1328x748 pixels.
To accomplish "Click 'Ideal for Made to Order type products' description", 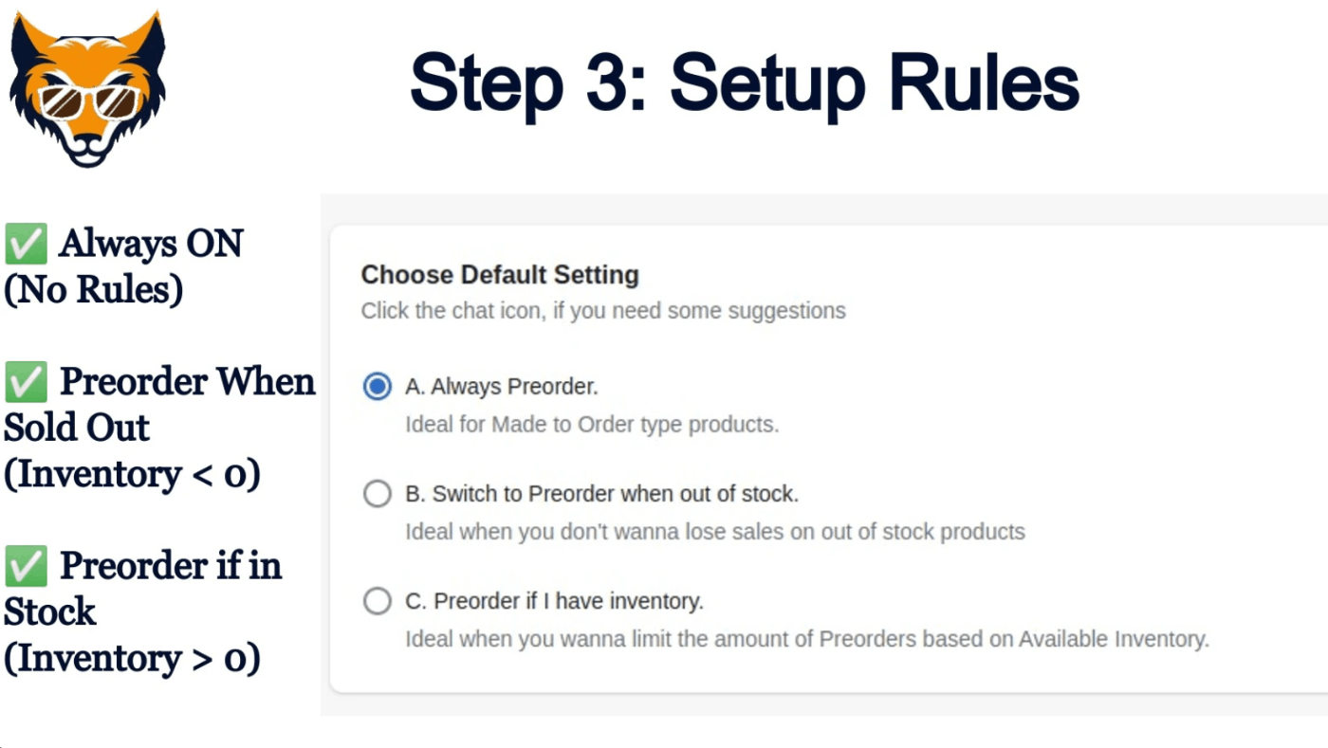I will click(x=592, y=424).
